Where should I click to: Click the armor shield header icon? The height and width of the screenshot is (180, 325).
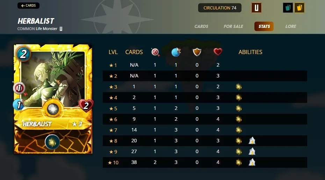coord(197,52)
